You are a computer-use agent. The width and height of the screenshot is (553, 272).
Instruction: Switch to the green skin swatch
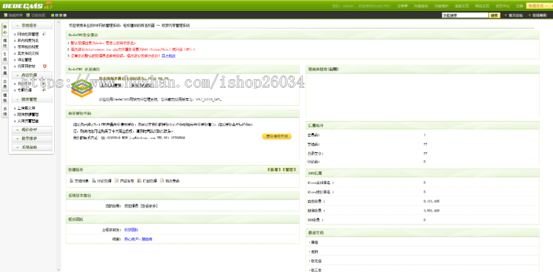53,15
